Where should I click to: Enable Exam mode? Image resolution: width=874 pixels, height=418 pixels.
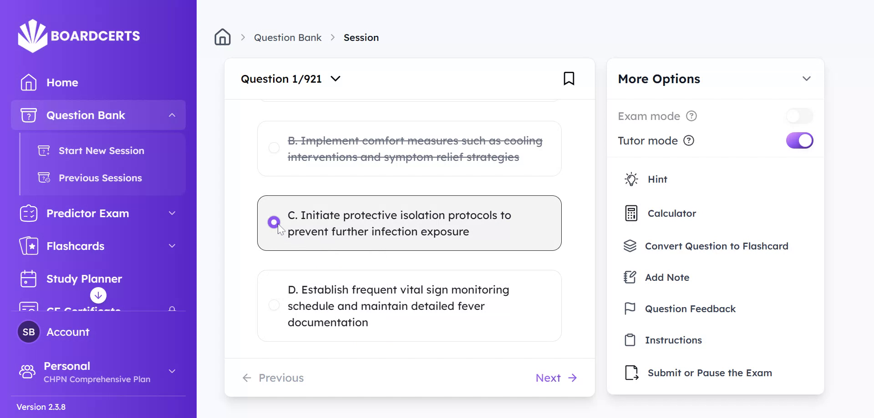(799, 116)
